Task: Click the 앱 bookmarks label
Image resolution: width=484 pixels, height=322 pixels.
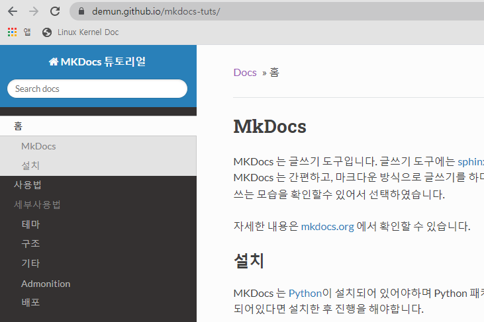Action: (x=27, y=32)
